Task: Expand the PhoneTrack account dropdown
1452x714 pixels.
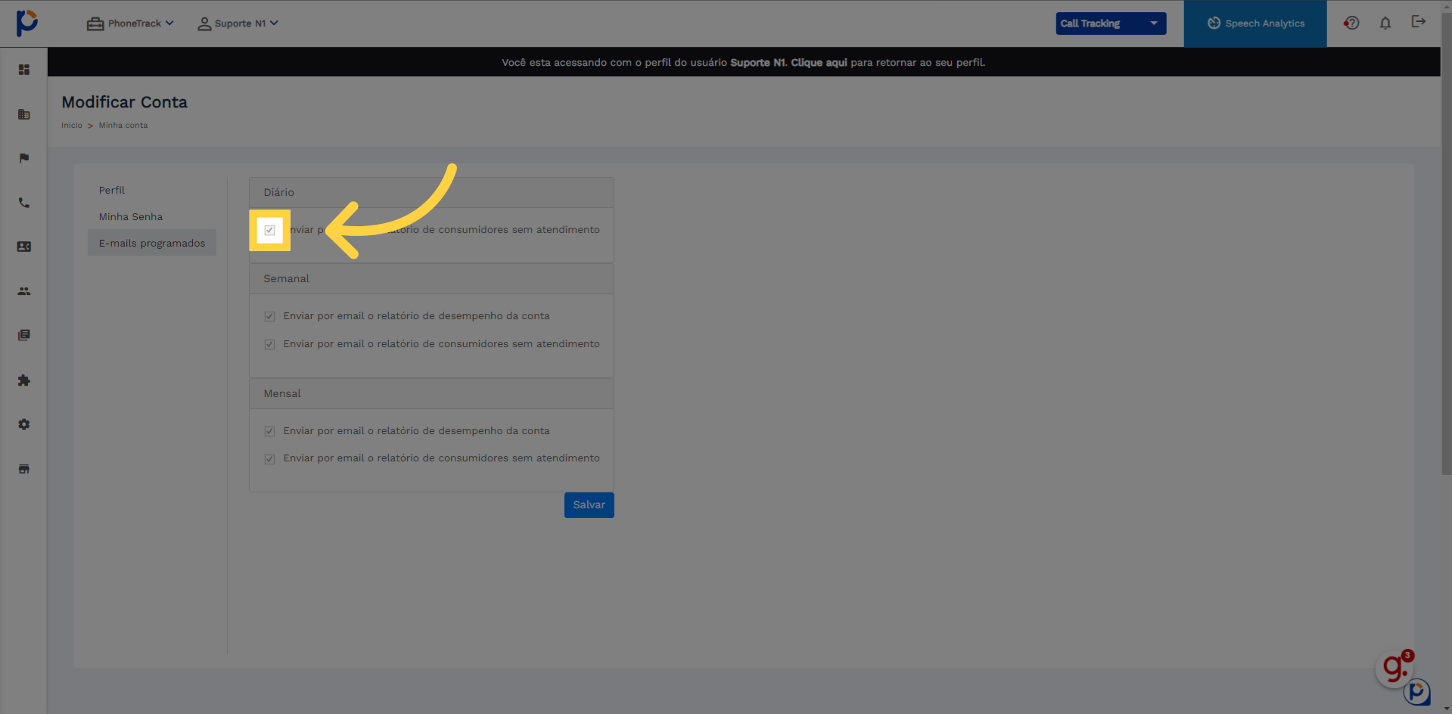Action: click(x=130, y=23)
